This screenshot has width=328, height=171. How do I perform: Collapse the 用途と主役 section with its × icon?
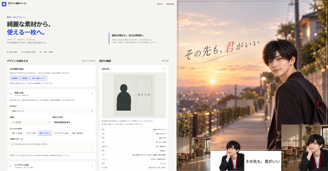point(92,94)
